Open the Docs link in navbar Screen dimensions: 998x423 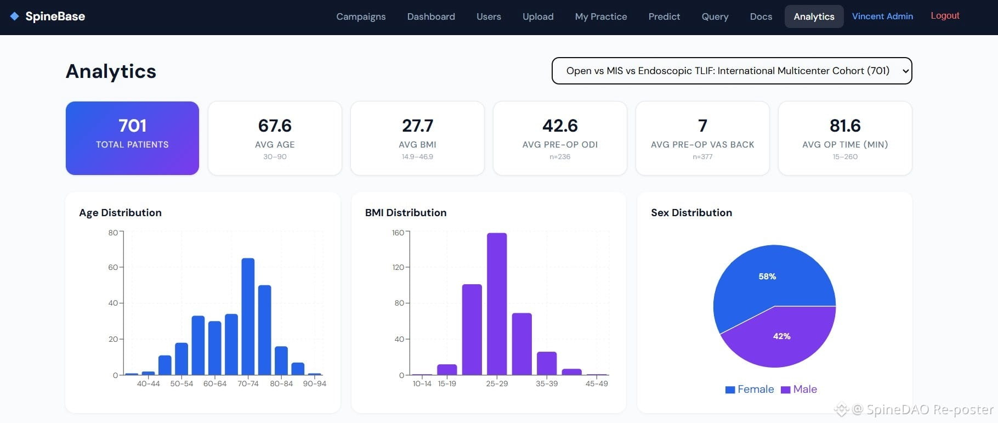761,16
